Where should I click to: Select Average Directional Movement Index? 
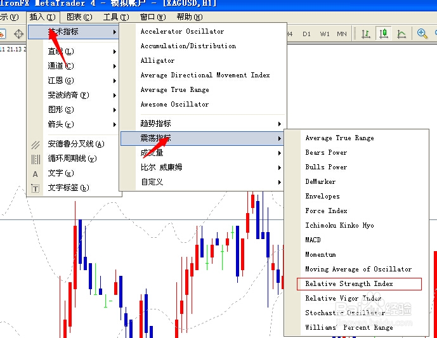[202, 75]
